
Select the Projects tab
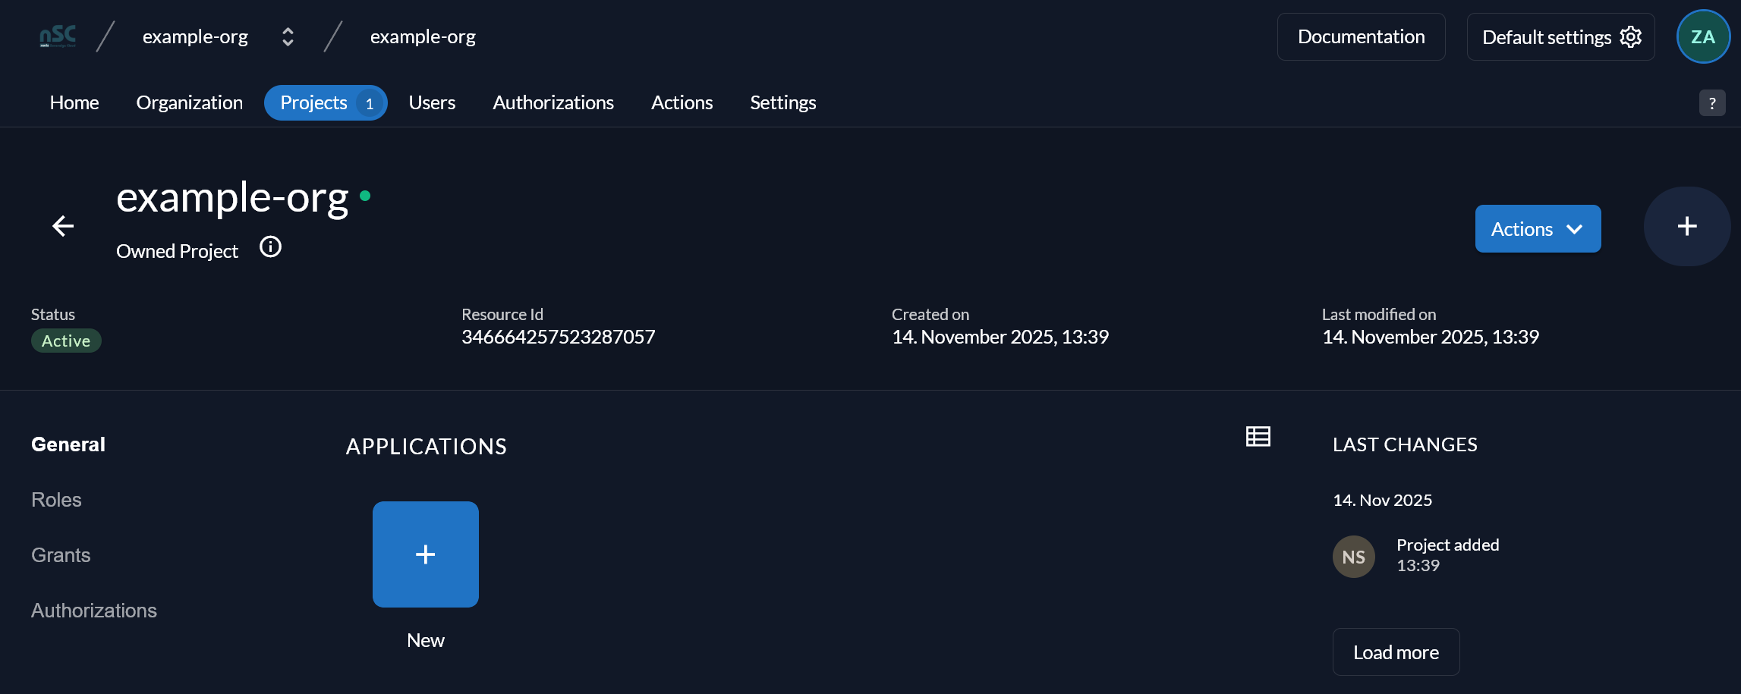326,103
